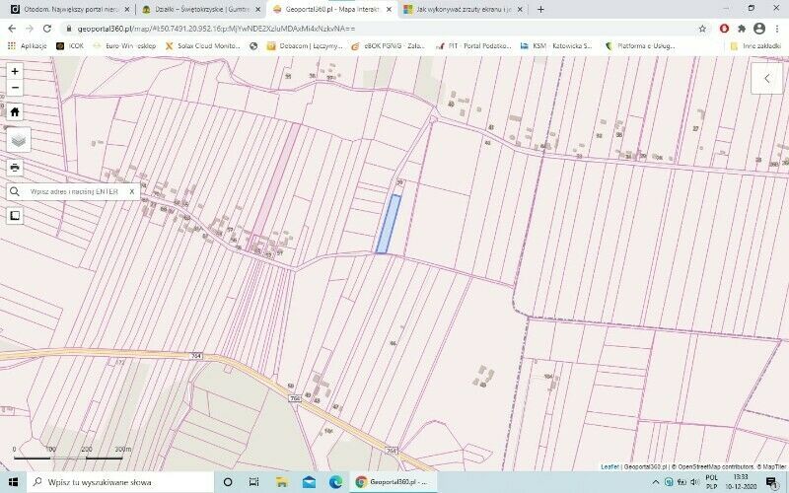This screenshot has width=789, height=493.
Task: Click the search magnifier icon
Action: (x=16, y=192)
